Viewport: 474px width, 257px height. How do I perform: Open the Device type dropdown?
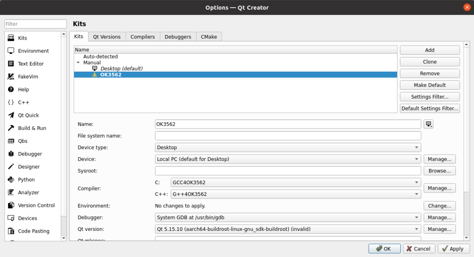point(288,147)
